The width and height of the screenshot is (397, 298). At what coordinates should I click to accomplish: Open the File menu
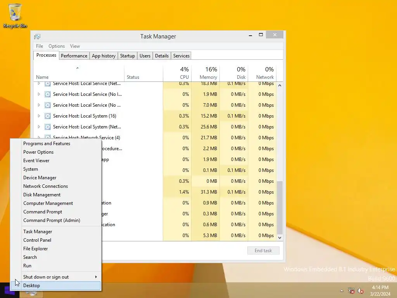coord(40,46)
